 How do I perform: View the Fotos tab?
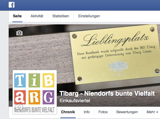click(x=103, y=112)
